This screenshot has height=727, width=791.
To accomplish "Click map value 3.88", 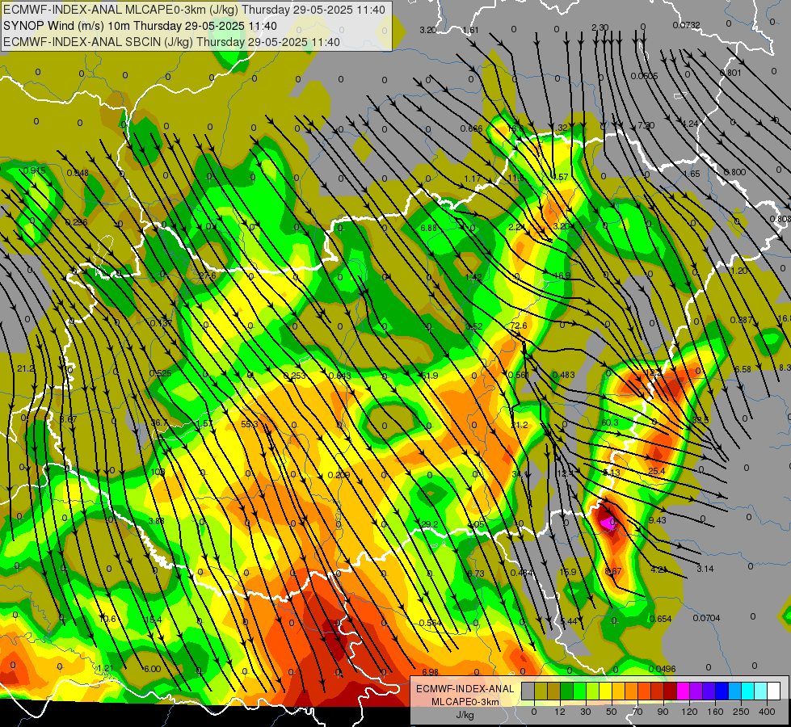I will (157, 521).
